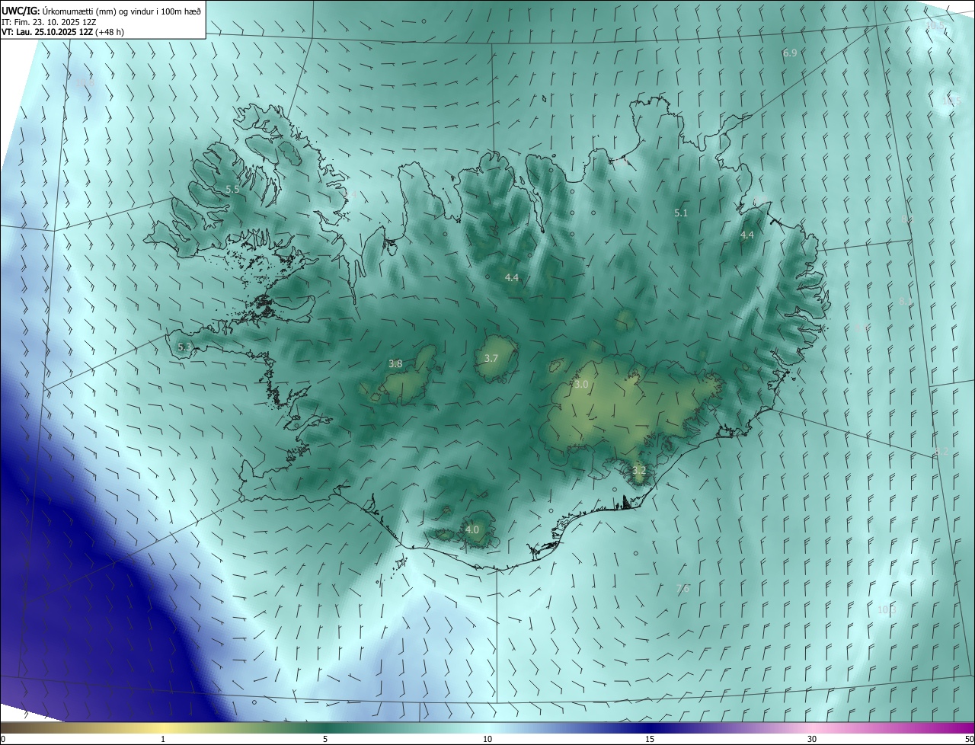
Task: Click the 3.8 value label on the glacier
Action: tap(395, 364)
